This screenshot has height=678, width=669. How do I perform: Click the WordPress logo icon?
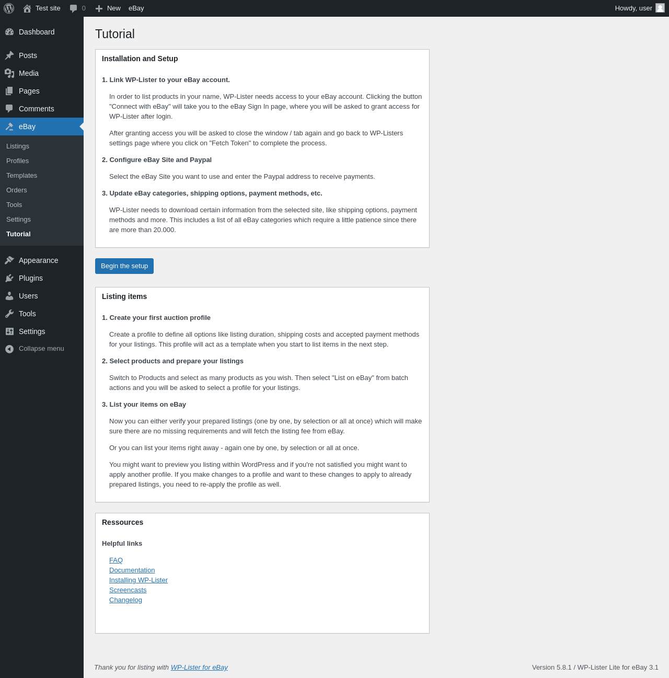tap(9, 8)
